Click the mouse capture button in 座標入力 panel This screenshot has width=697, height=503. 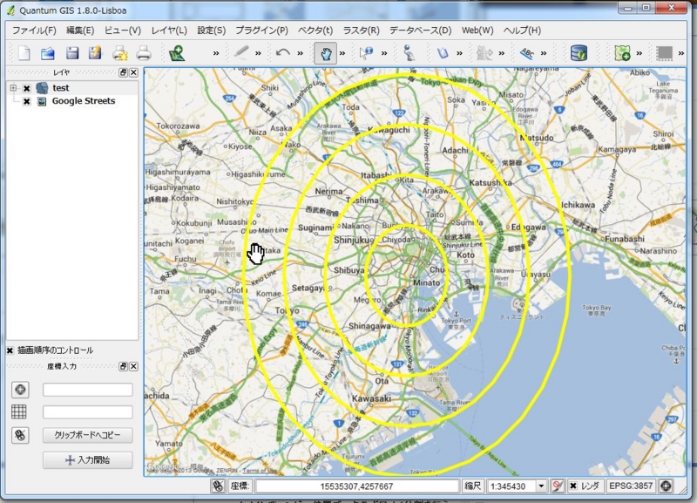coord(20,435)
